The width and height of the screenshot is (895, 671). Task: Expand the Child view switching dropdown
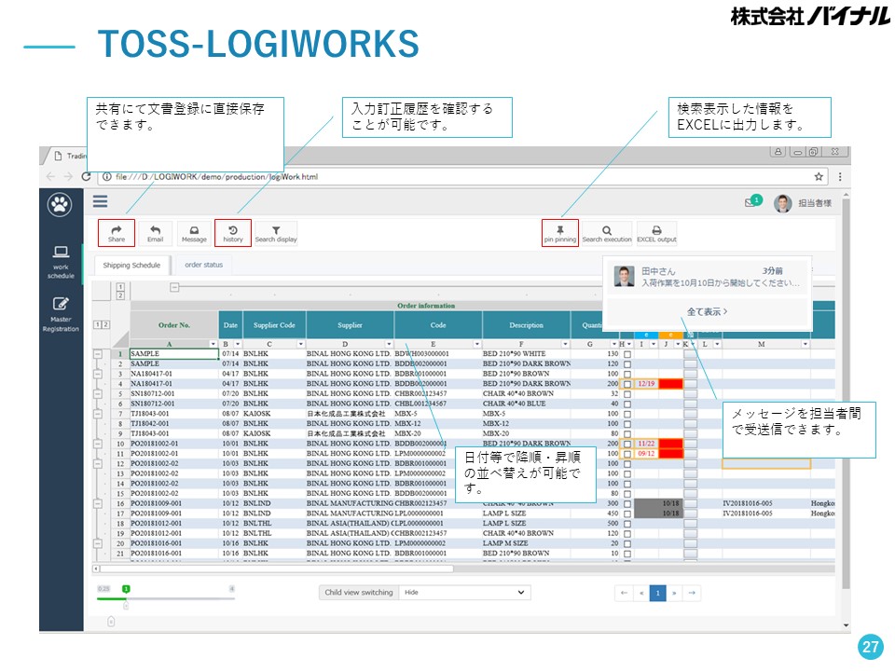click(x=463, y=592)
